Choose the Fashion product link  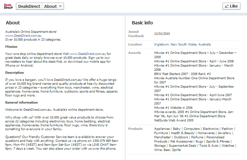[x=227, y=129]
